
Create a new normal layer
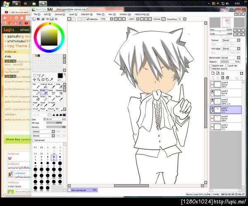pos(213,73)
